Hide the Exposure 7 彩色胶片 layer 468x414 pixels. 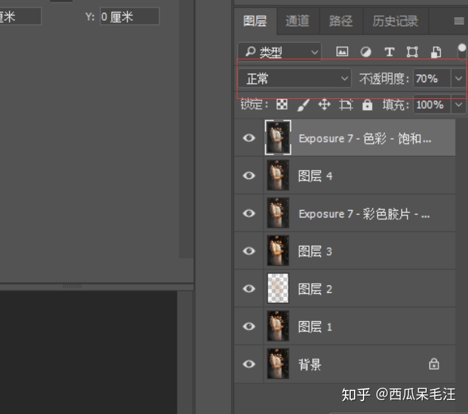tap(249, 213)
